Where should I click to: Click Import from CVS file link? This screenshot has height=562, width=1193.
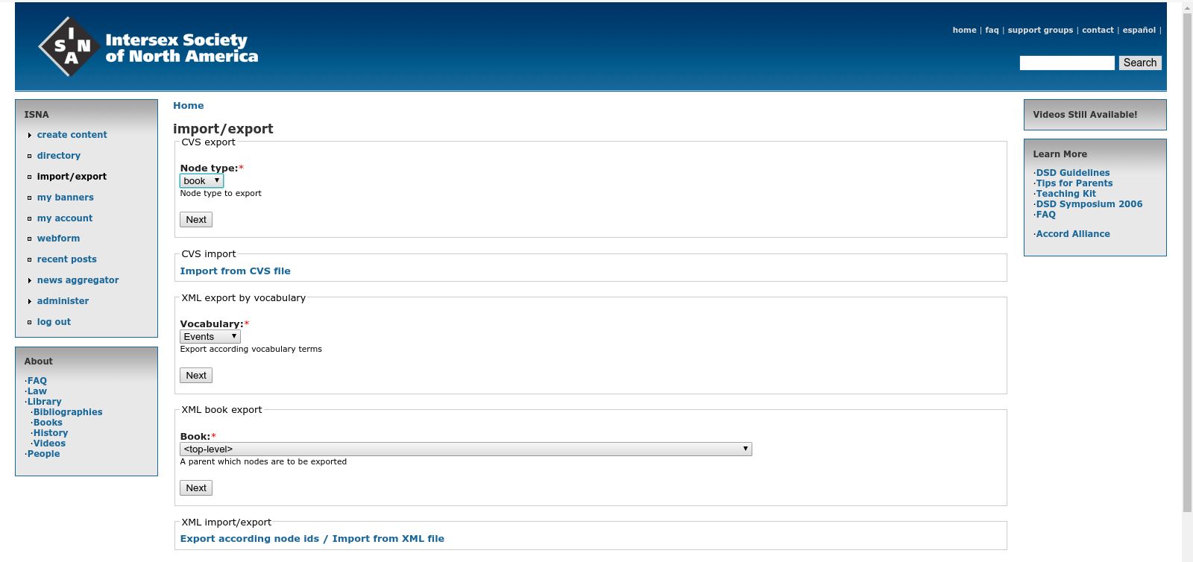tap(235, 271)
